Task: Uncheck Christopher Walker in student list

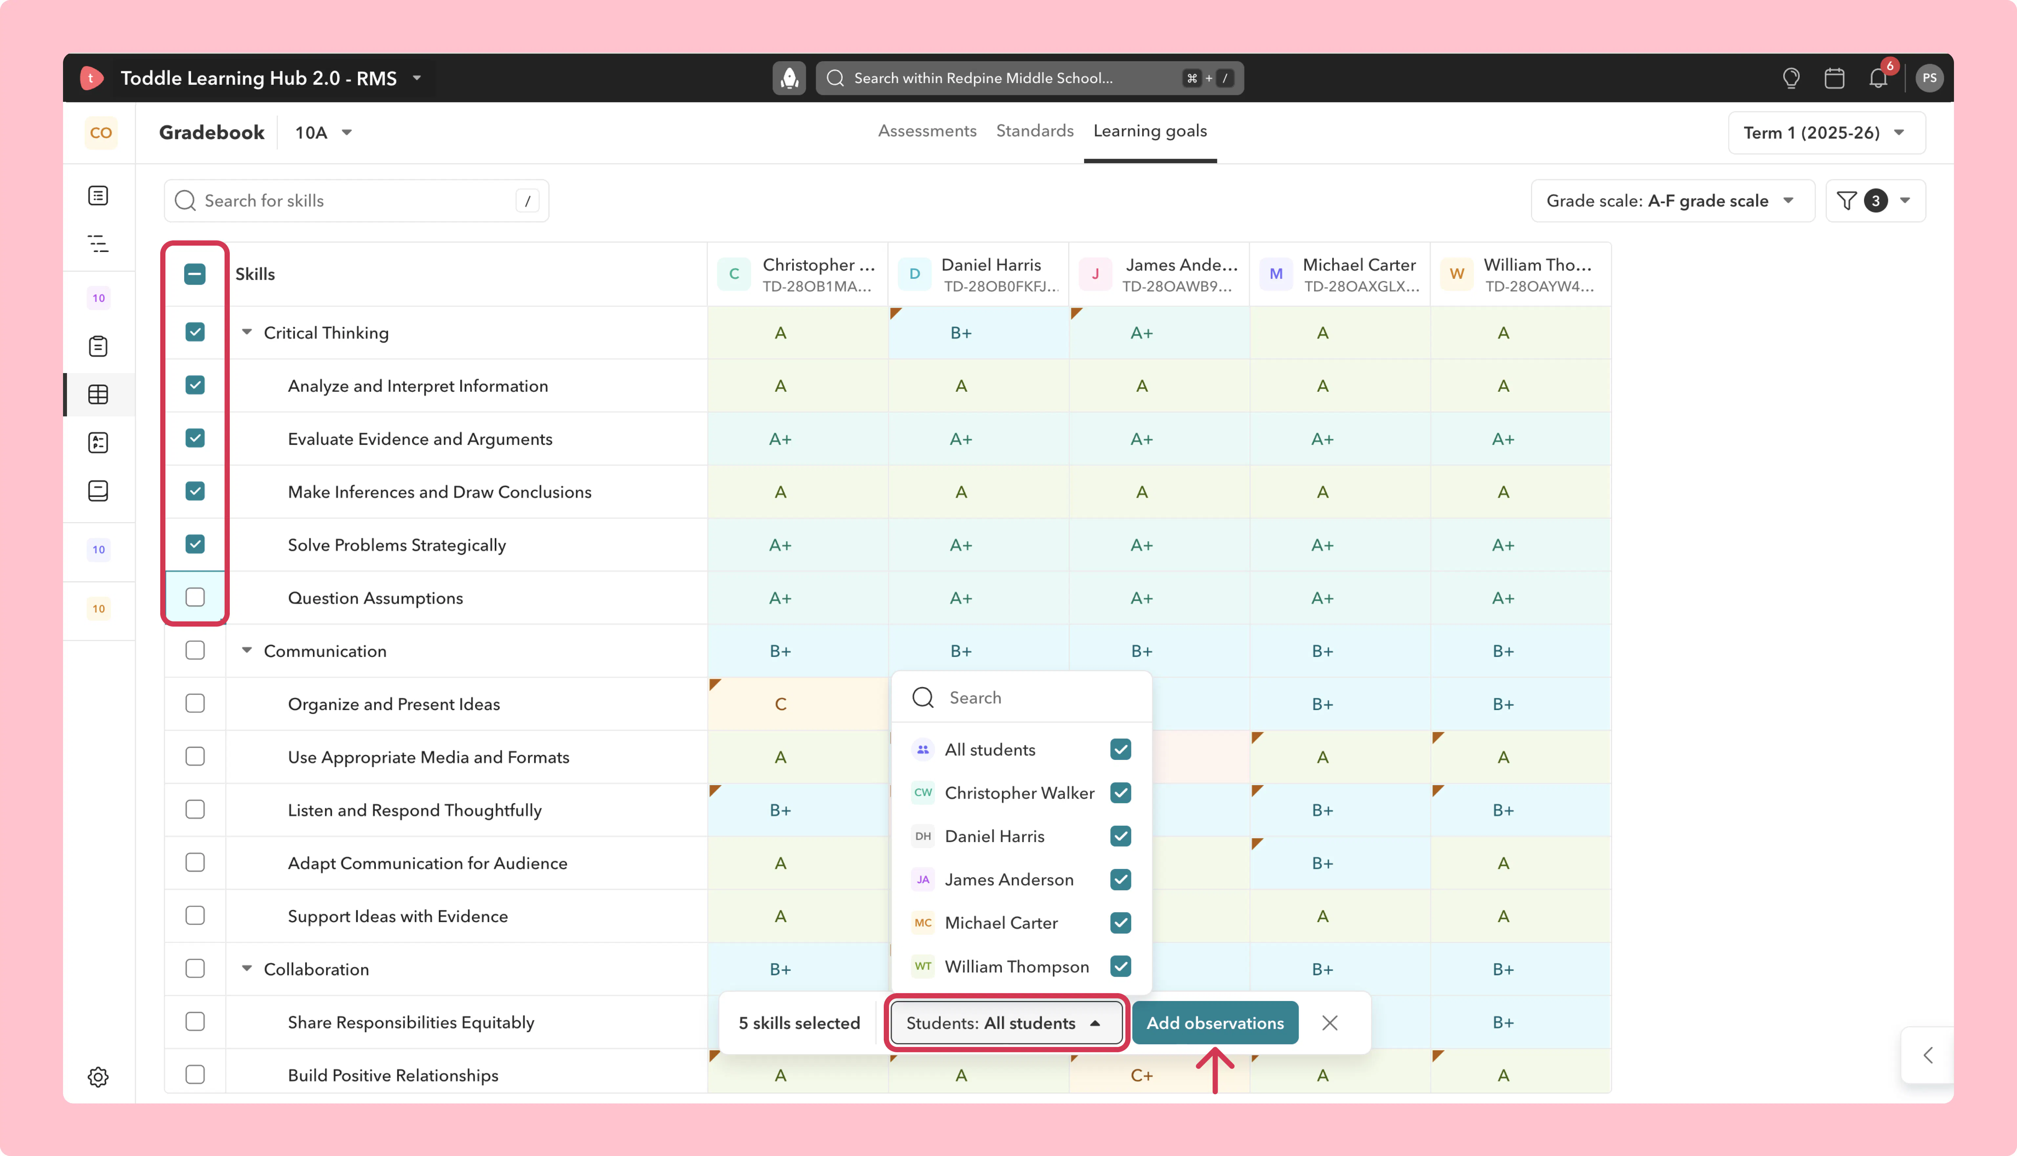Action: click(x=1120, y=792)
